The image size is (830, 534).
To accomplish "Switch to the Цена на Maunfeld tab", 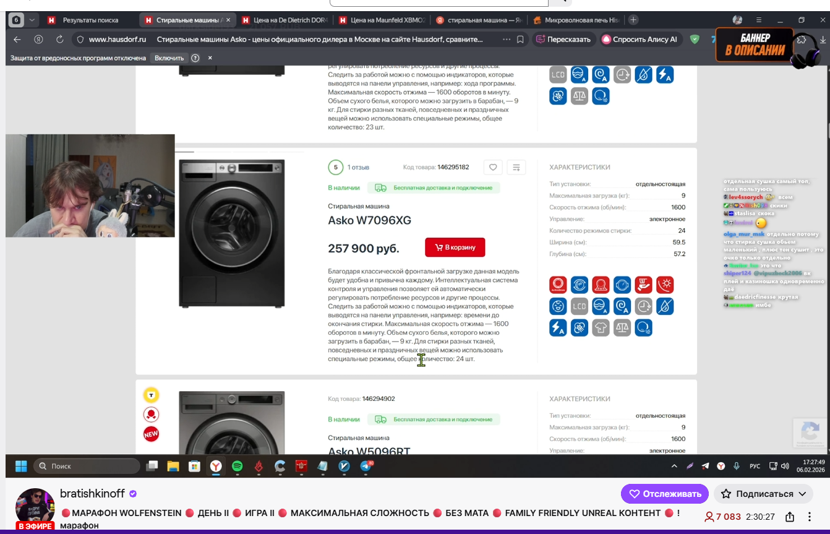I will [x=382, y=20].
